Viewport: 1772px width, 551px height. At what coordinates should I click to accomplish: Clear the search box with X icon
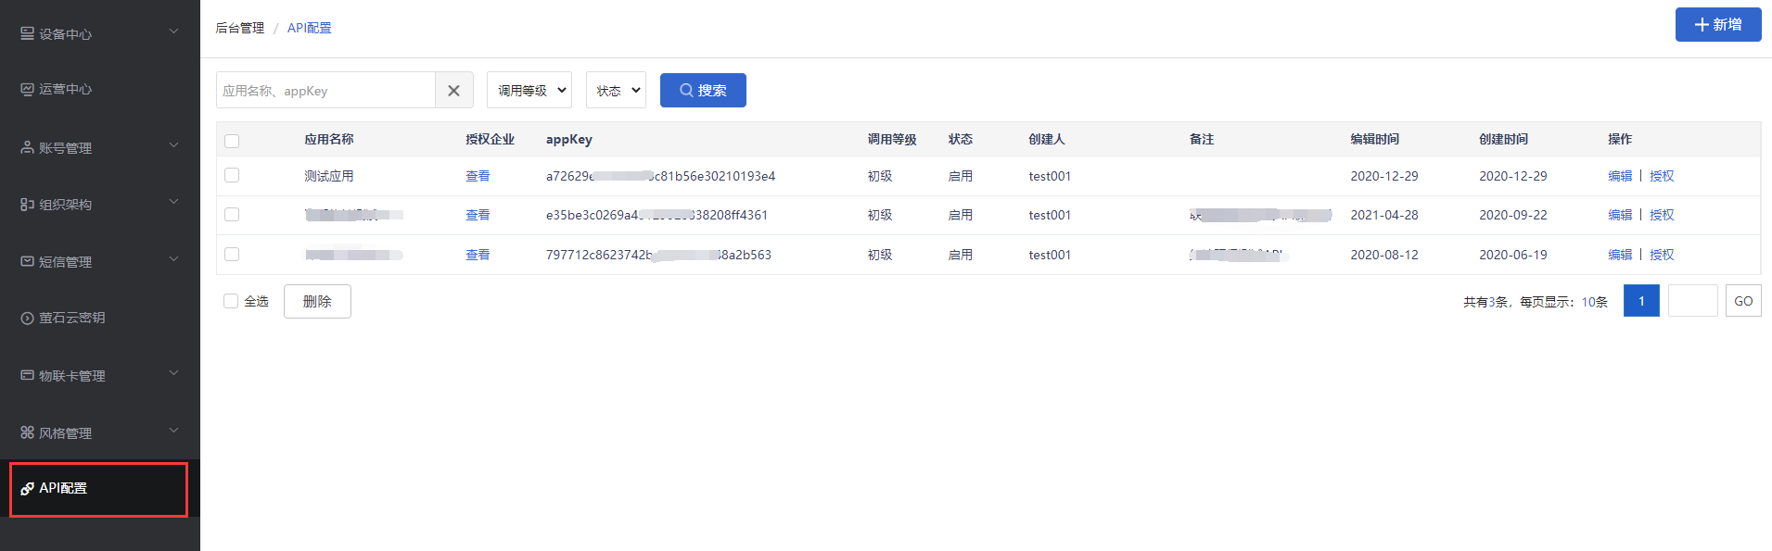(x=453, y=91)
